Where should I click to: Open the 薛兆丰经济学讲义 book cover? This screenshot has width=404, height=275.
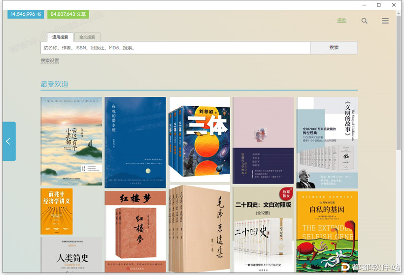pyautogui.click(x=57, y=212)
